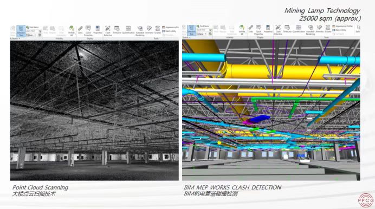The image size is (375, 209).
Task: Expand Select & Search panel in the point cloud window
Action: (x=15, y=38)
